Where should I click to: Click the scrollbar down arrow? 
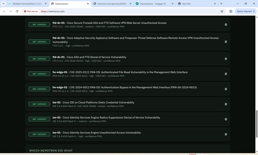tap(256, 152)
